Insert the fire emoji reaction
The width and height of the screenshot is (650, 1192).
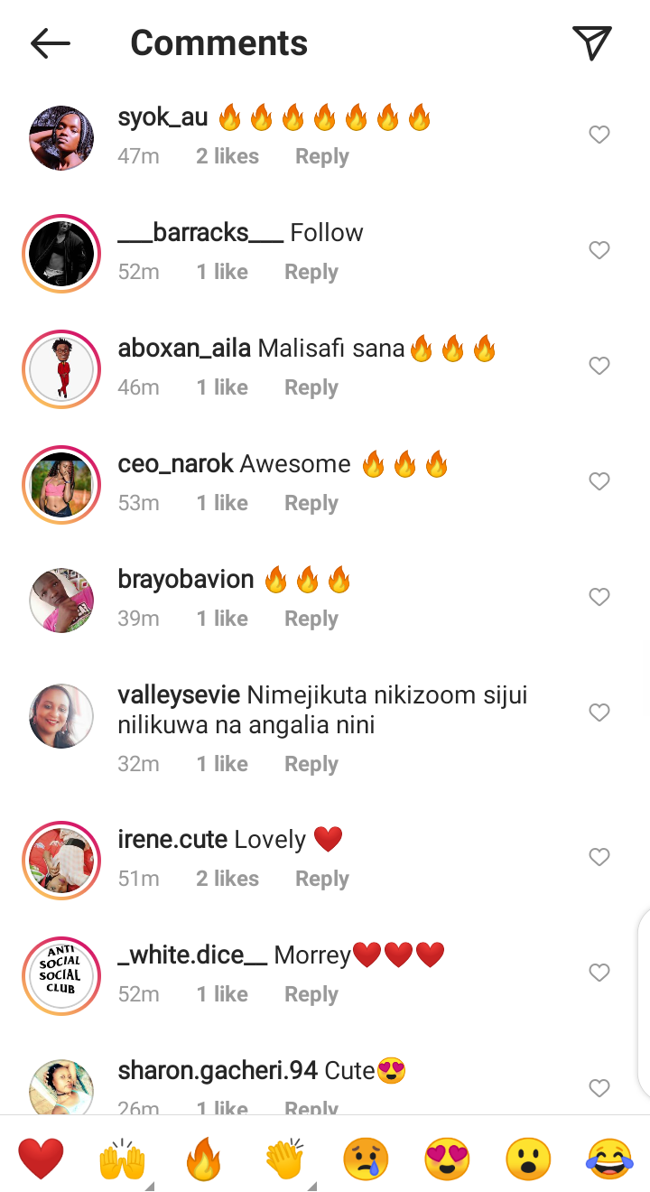click(204, 1159)
